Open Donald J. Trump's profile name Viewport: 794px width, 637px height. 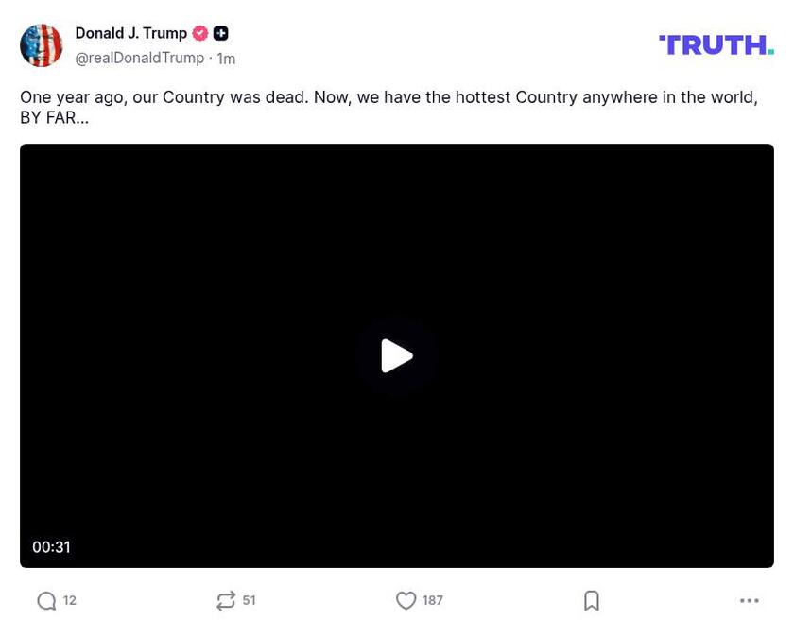click(x=131, y=33)
